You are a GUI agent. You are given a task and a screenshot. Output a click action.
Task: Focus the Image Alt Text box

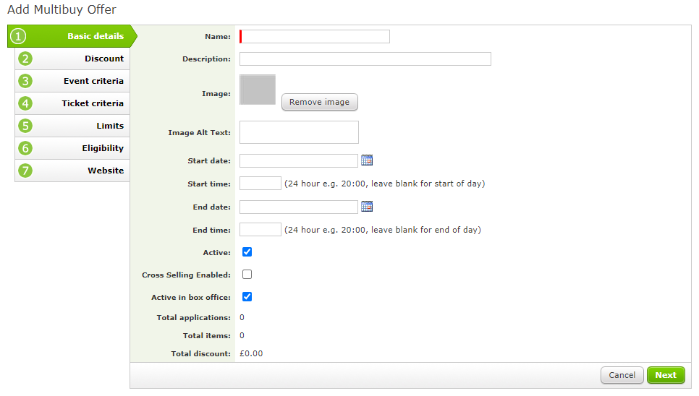(299, 132)
